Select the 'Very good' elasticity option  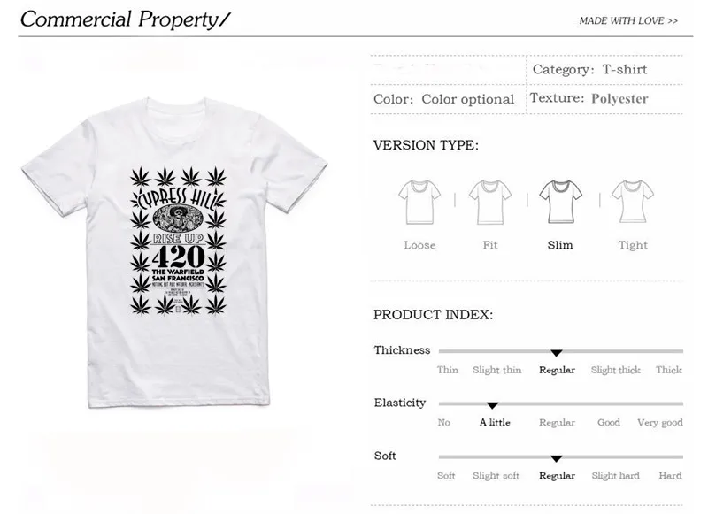(x=659, y=423)
